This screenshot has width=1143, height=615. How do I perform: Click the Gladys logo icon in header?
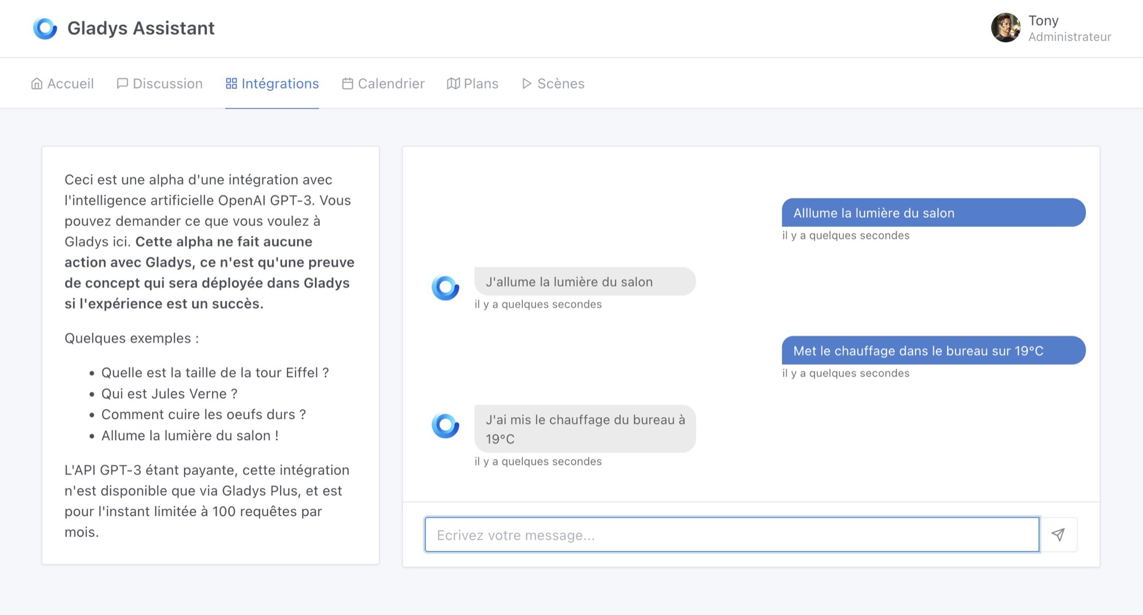tap(45, 28)
